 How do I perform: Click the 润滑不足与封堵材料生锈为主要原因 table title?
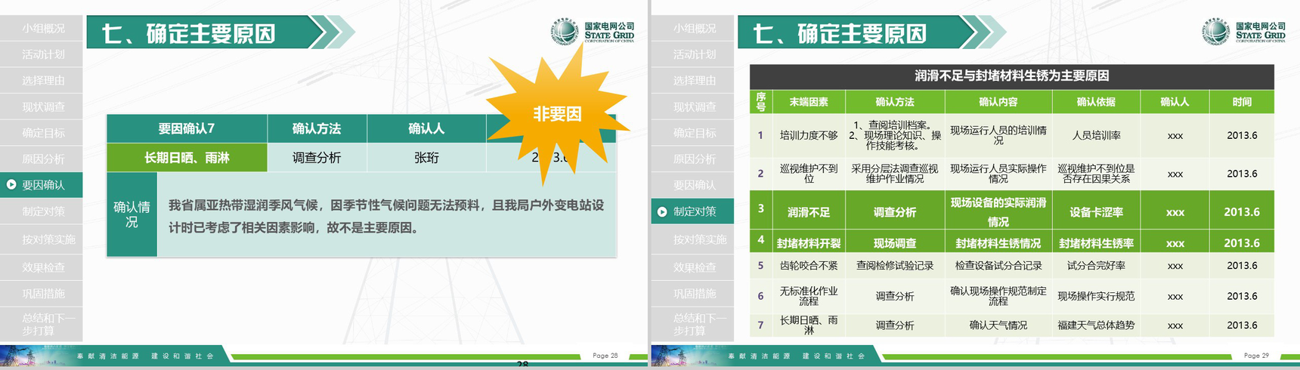tap(1011, 76)
